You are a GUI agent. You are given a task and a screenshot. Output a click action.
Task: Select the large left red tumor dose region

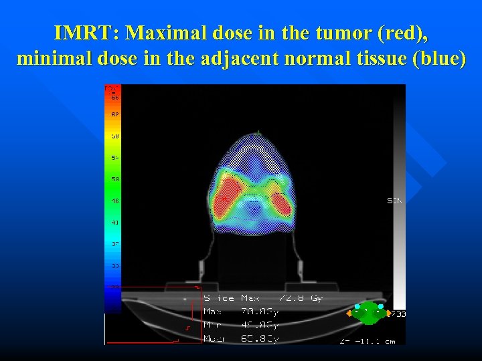[227, 199]
